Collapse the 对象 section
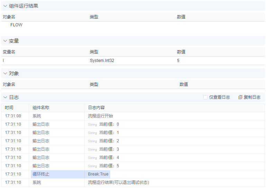The height and width of the screenshot is (188, 266). [x=5, y=74]
